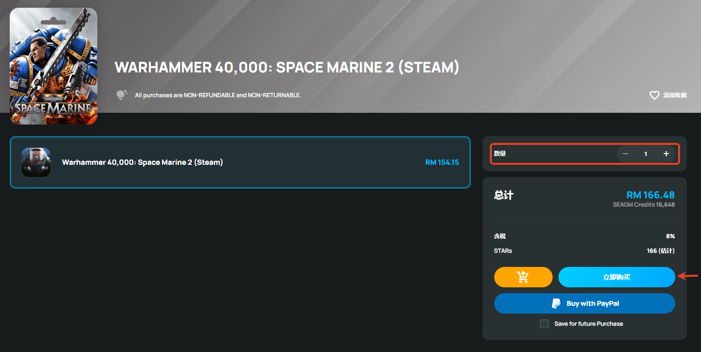The width and height of the screenshot is (701, 352).
Task: Click the lightbulb tip icon
Action: click(x=122, y=95)
